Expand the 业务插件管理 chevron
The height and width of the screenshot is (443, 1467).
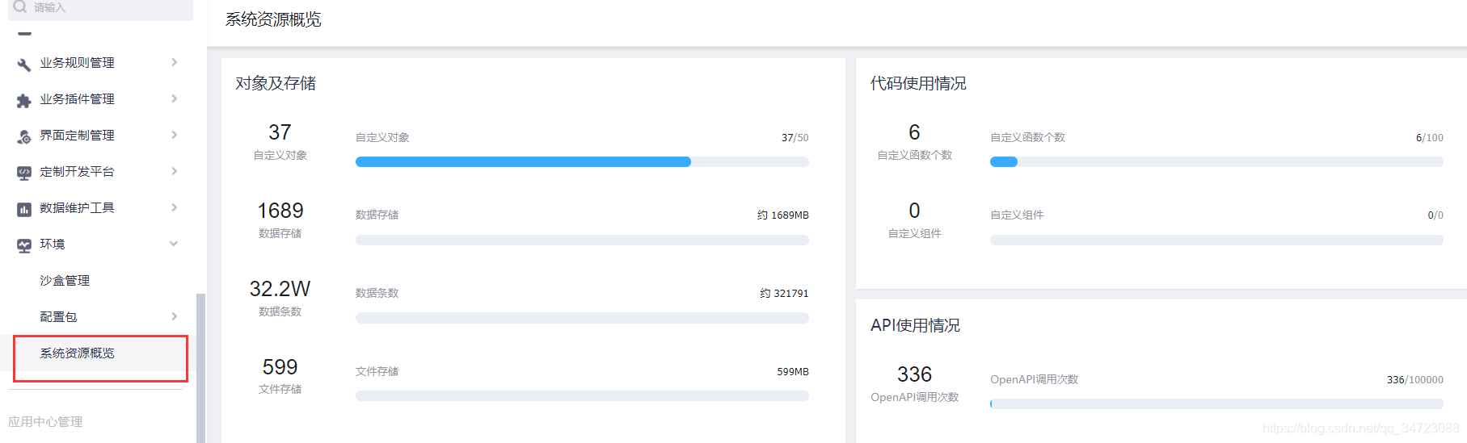174,98
